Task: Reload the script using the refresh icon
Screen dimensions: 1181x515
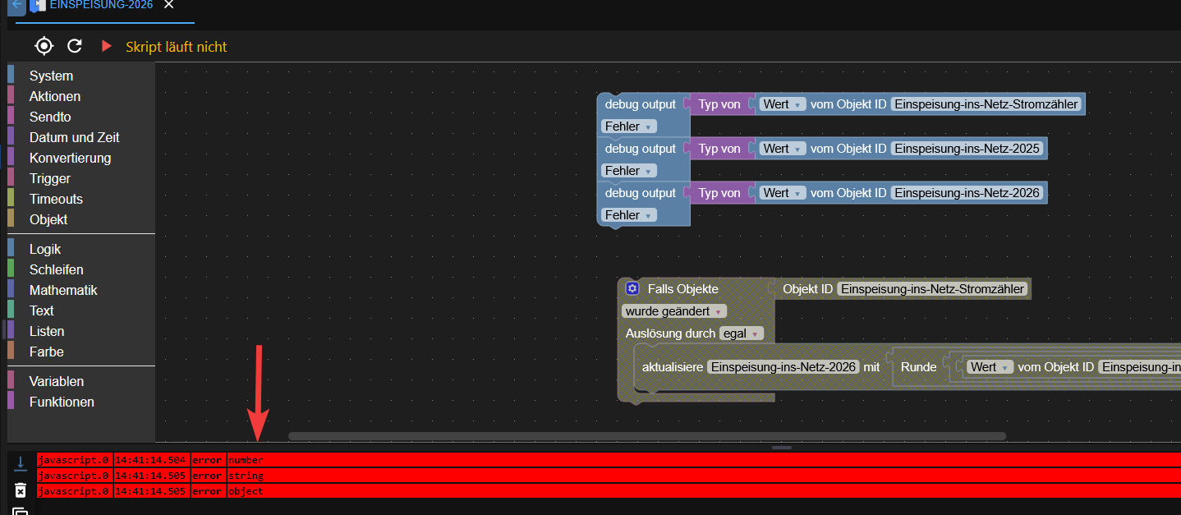Action: (x=74, y=45)
